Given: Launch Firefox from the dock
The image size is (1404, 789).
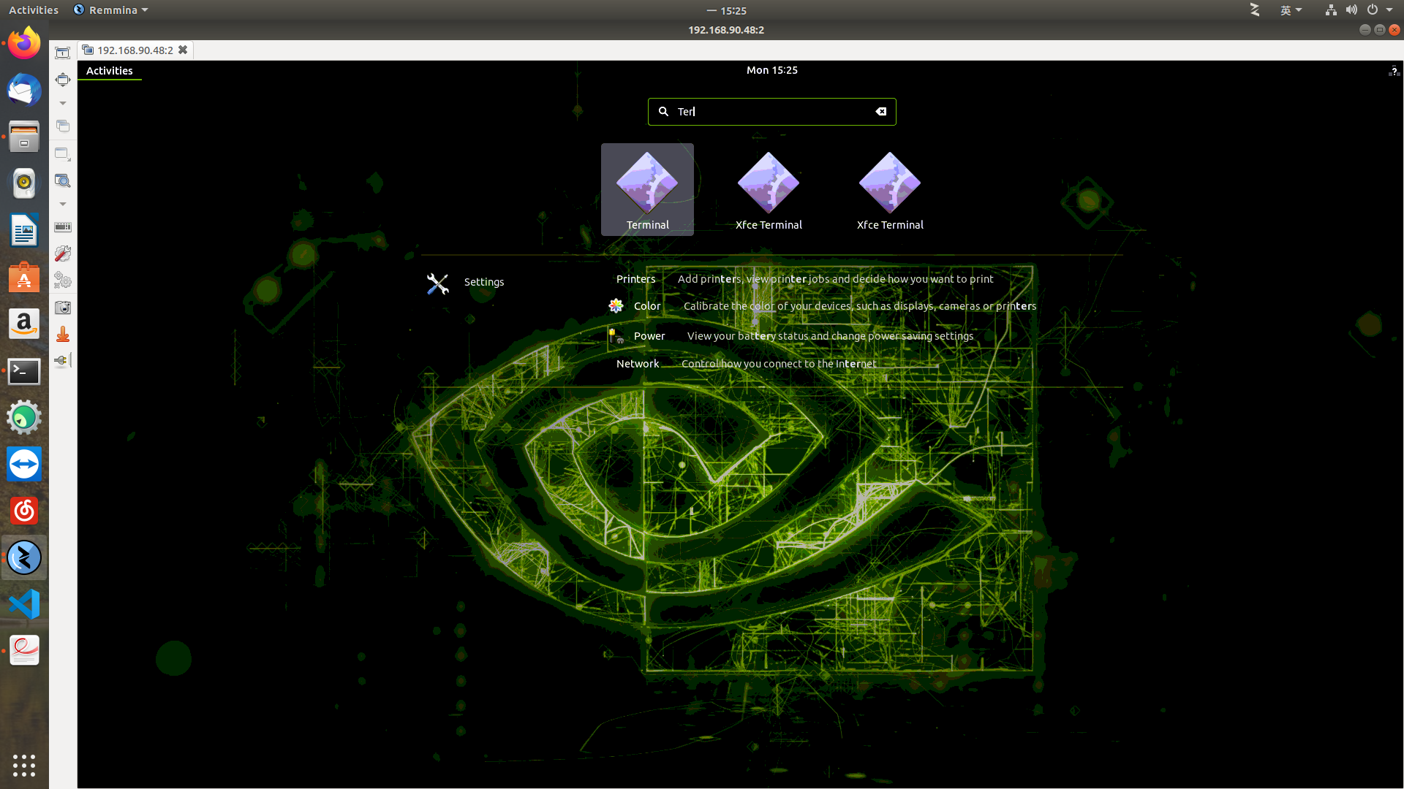Looking at the screenshot, I should (x=24, y=44).
